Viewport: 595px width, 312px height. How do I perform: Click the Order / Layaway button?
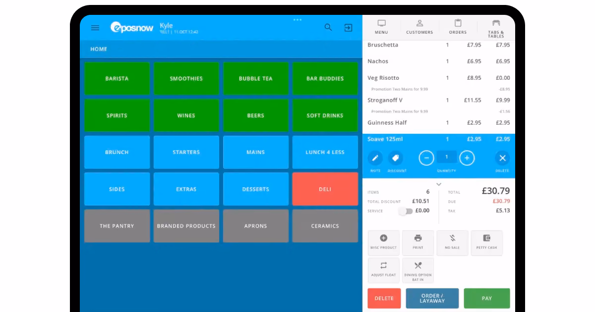pyautogui.click(x=432, y=298)
